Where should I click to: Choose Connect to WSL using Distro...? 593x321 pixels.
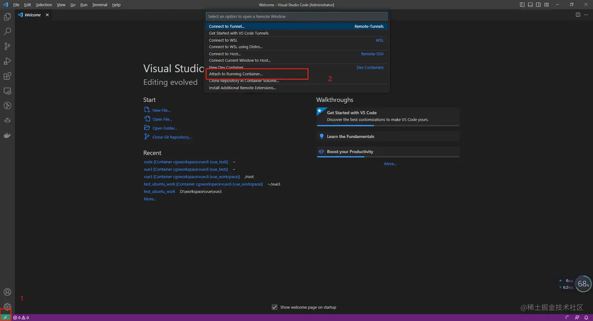(296, 47)
